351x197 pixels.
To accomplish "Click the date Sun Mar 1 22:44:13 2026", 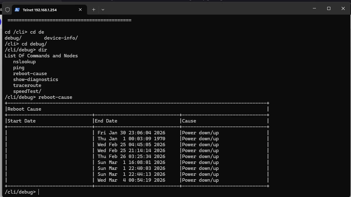I will point(131,174).
